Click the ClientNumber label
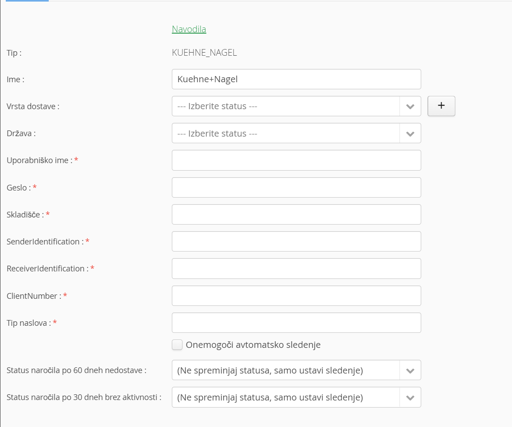The image size is (512, 427). pos(34,296)
